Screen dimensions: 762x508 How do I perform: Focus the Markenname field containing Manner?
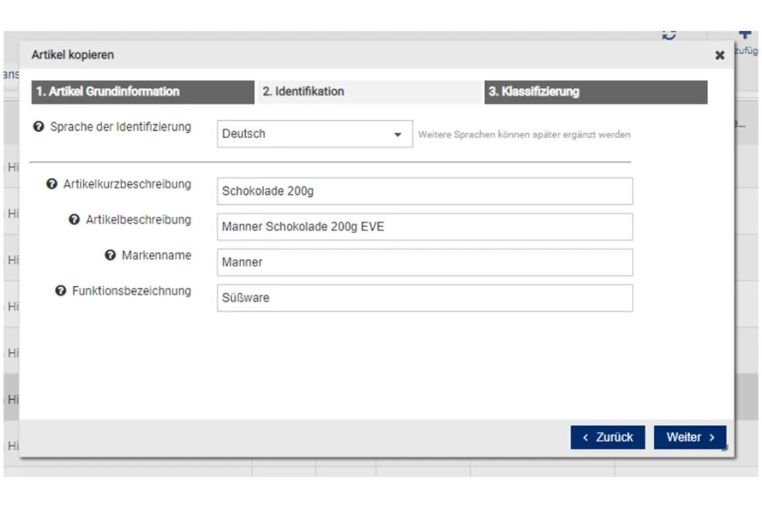point(425,262)
